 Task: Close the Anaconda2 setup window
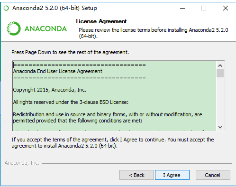tap(226, 8)
